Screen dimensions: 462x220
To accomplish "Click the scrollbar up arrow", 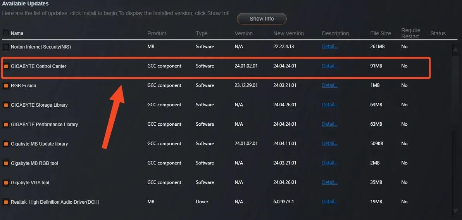I will [x=455, y=49].
